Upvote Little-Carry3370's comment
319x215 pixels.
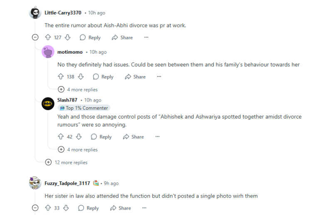(48, 37)
